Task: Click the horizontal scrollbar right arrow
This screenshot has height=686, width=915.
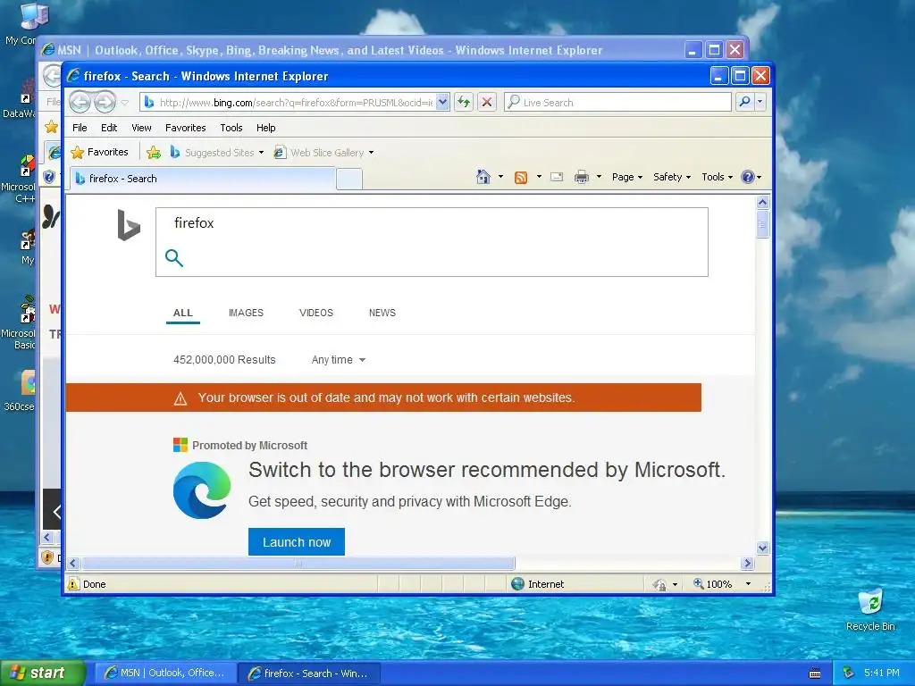Action: tap(748, 563)
